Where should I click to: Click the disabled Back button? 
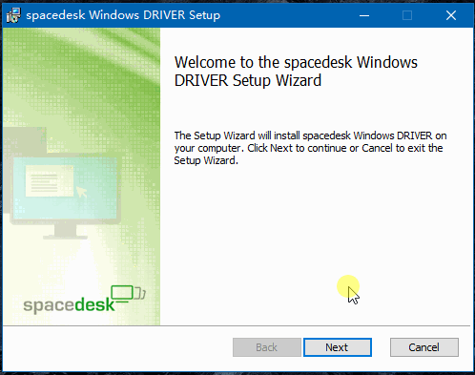coord(267,347)
